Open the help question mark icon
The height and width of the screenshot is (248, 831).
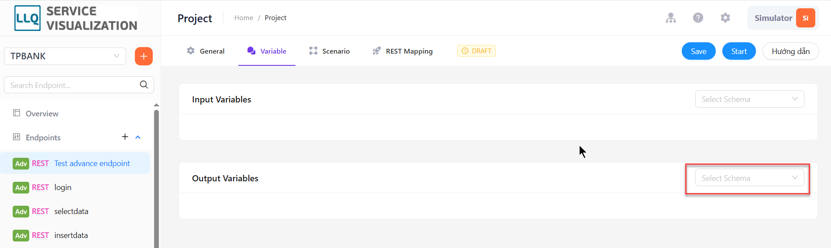(698, 18)
